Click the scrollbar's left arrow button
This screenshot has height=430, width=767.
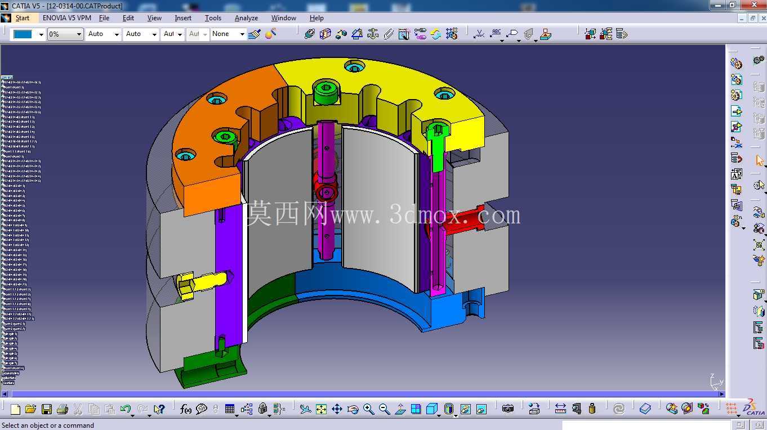[x=5, y=394]
